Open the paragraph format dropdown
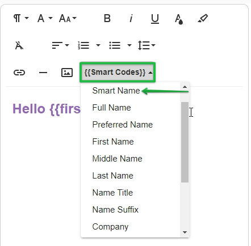251x246 pixels. pos(21,18)
